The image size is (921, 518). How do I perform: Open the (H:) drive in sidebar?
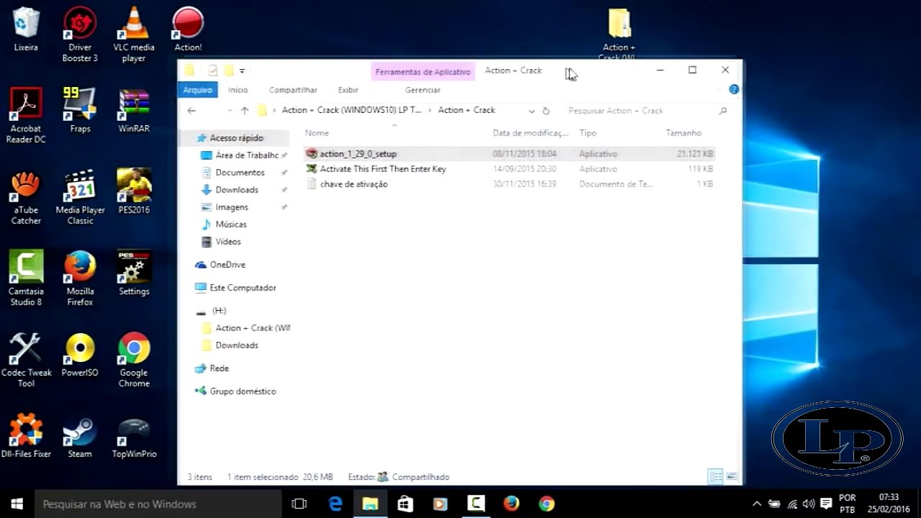(x=219, y=311)
